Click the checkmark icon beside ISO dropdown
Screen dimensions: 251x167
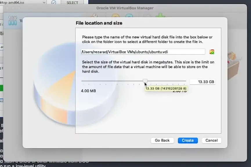54,2
